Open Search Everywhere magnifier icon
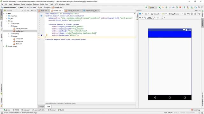The height and width of the screenshot is (114, 204). [x=199, y=8]
